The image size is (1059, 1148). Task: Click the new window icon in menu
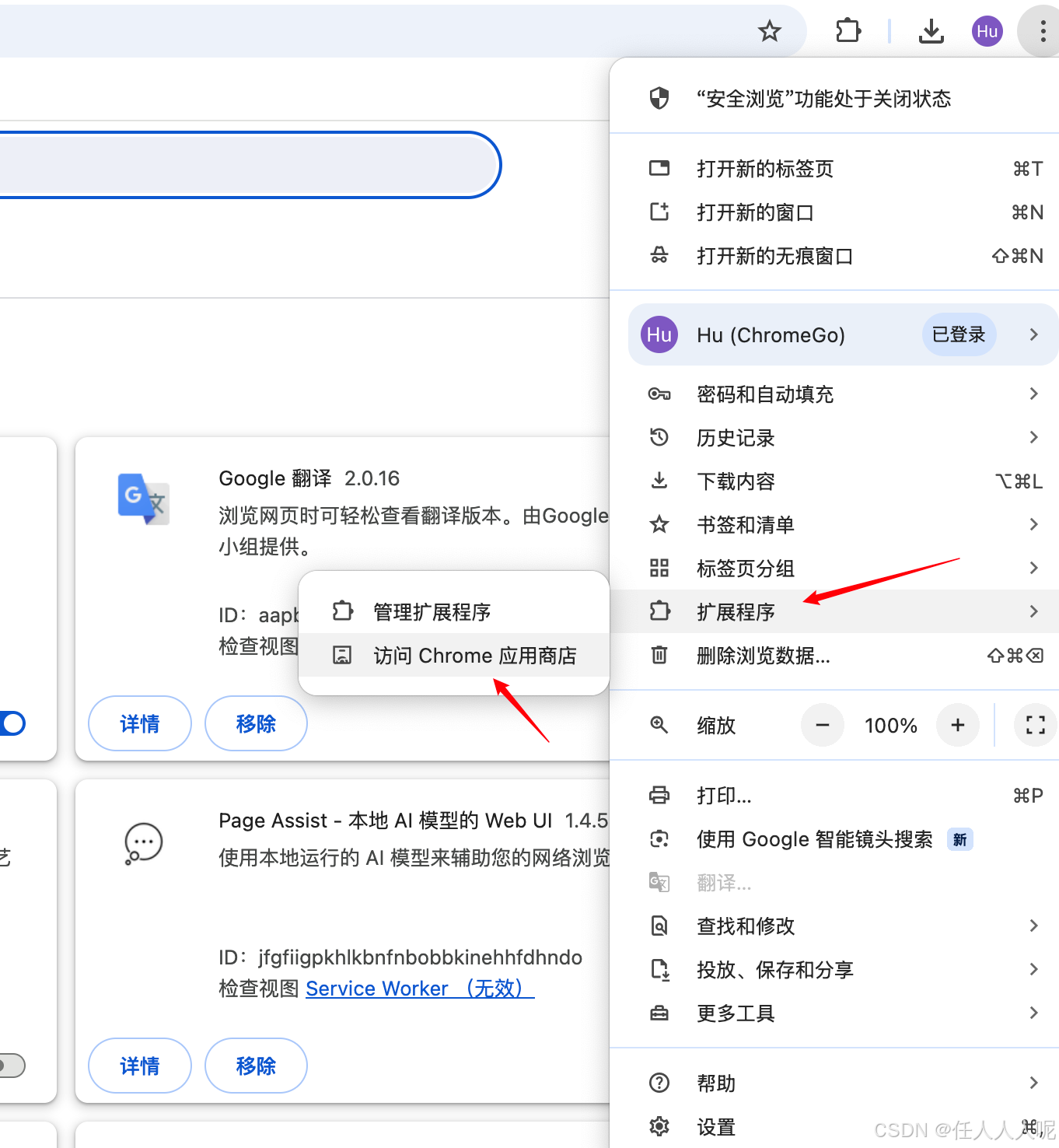tap(659, 212)
